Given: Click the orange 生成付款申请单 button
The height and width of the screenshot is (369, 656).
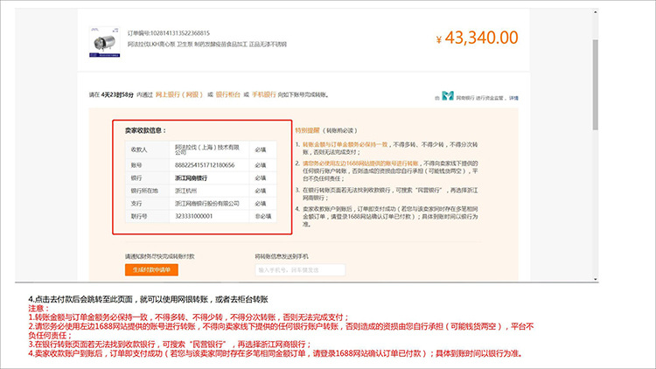Looking at the screenshot, I should (x=151, y=270).
